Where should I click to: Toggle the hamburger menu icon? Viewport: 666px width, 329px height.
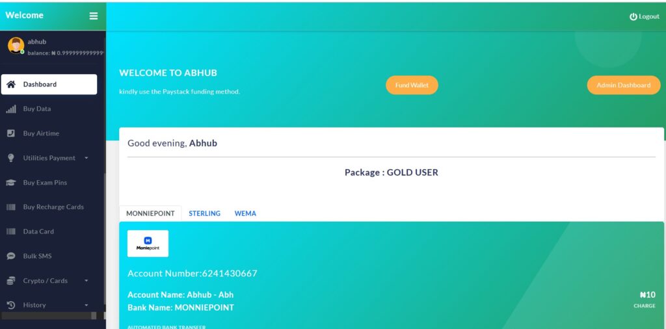(94, 16)
